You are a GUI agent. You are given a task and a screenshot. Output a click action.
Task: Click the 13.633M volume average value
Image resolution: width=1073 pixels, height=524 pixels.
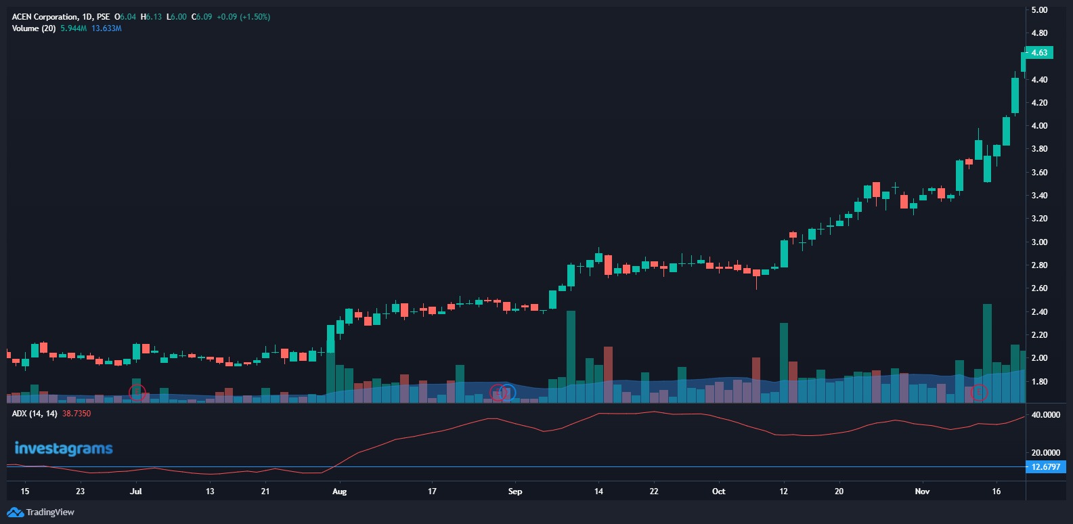(106, 28)
